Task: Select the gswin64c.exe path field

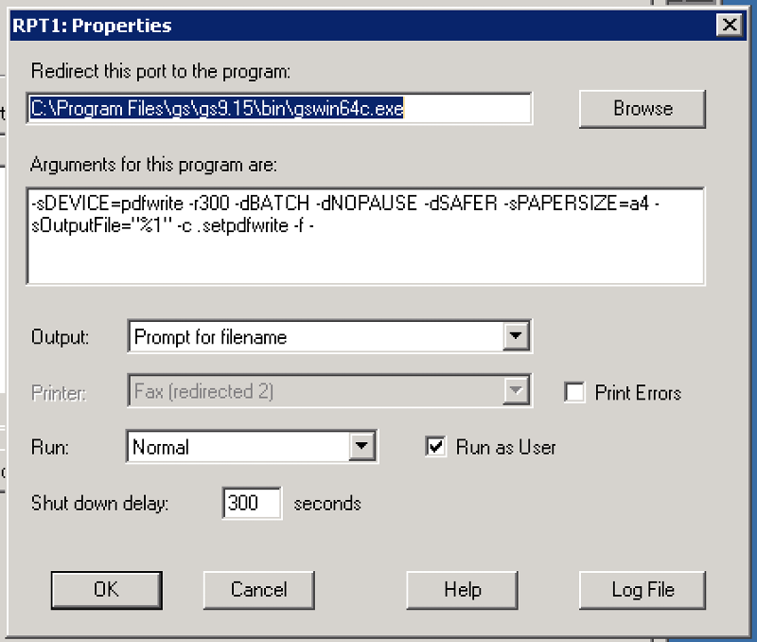Action: [279, 108]
